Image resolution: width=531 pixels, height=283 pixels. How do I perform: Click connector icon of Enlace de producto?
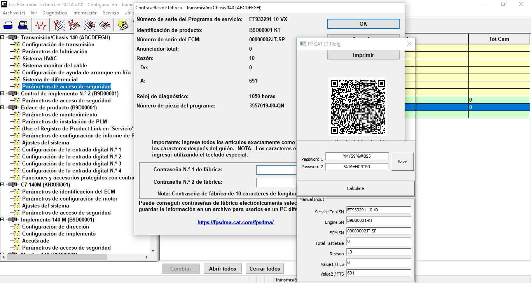[x=13, y=107]
